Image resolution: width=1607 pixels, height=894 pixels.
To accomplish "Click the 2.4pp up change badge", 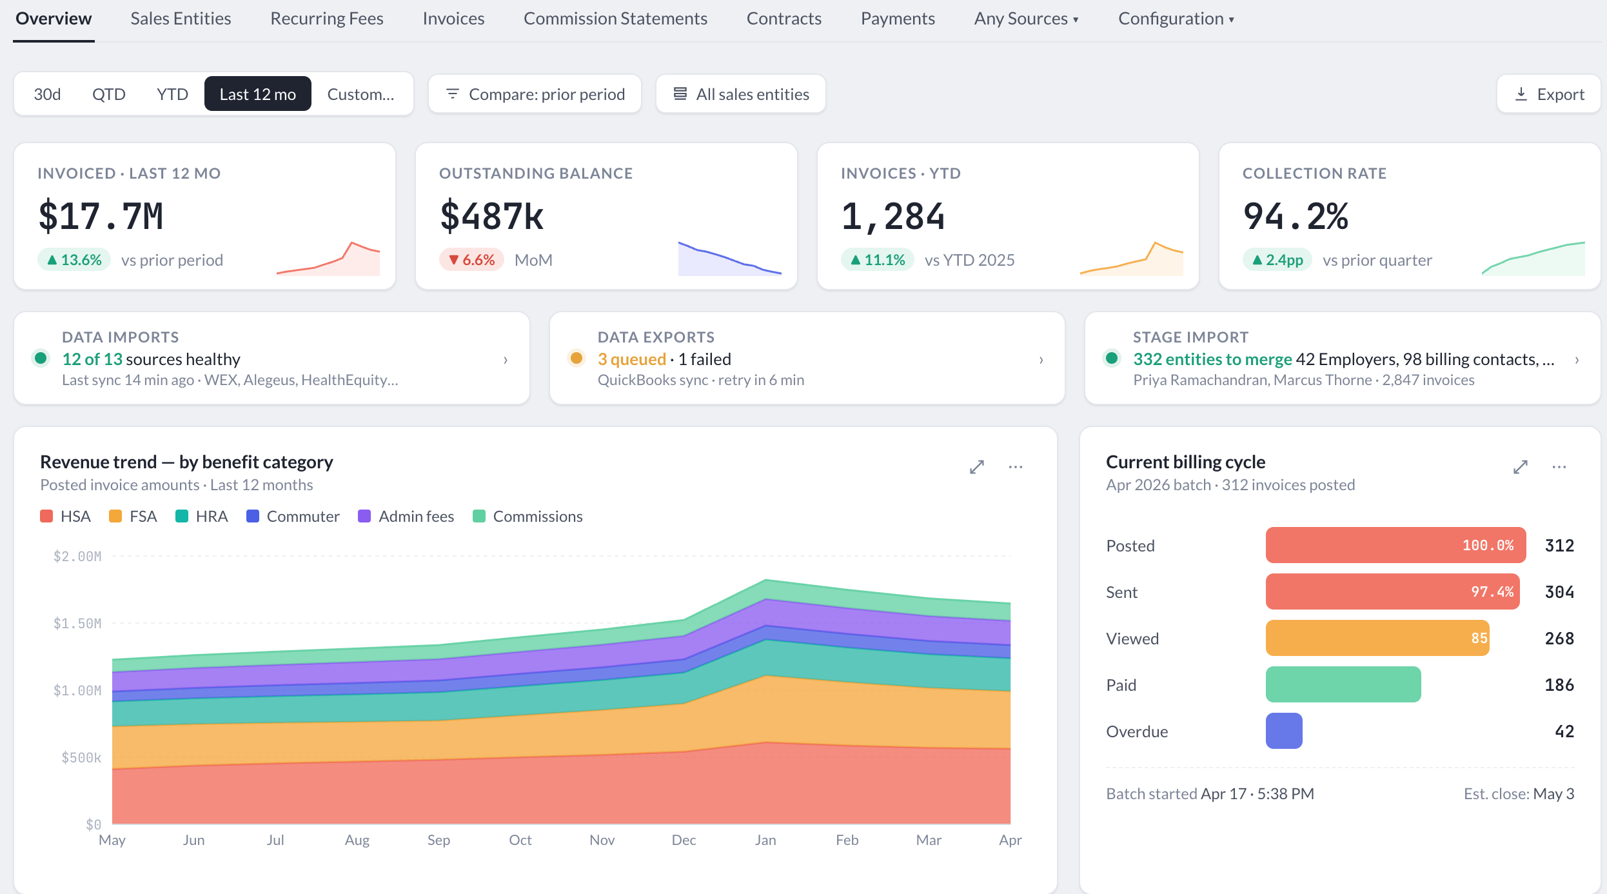I will point(1277,260).
